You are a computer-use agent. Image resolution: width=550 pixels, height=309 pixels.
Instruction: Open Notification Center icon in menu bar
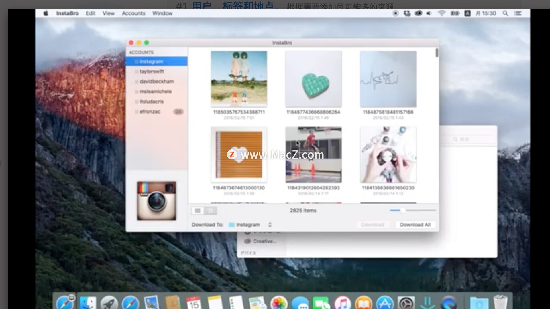[x=518, y=13]
